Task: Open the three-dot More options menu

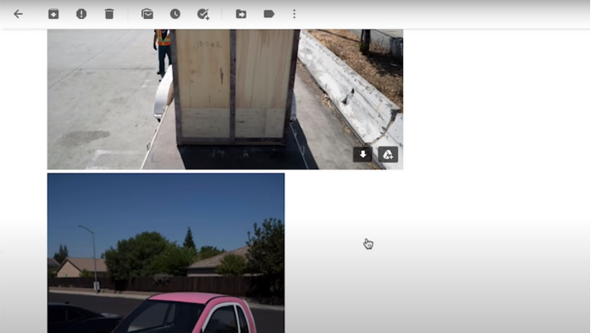Action: (x=295, y=15)
